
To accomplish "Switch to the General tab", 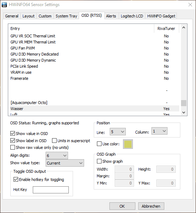I will click(12, 16).
